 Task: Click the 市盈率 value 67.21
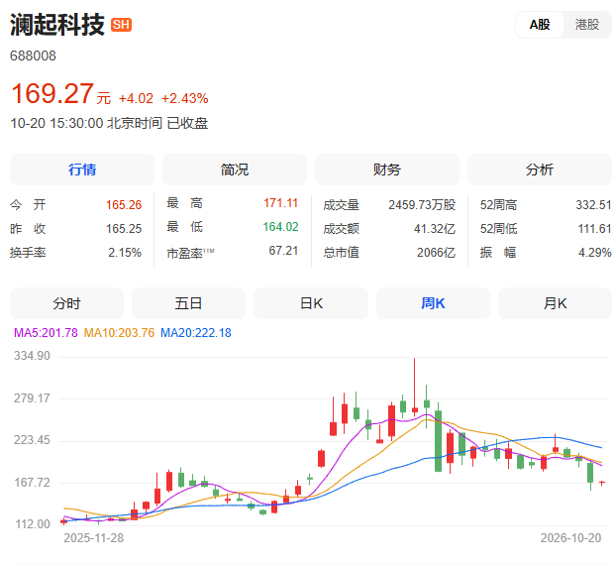pyautogui.click(x=283, y=251)
